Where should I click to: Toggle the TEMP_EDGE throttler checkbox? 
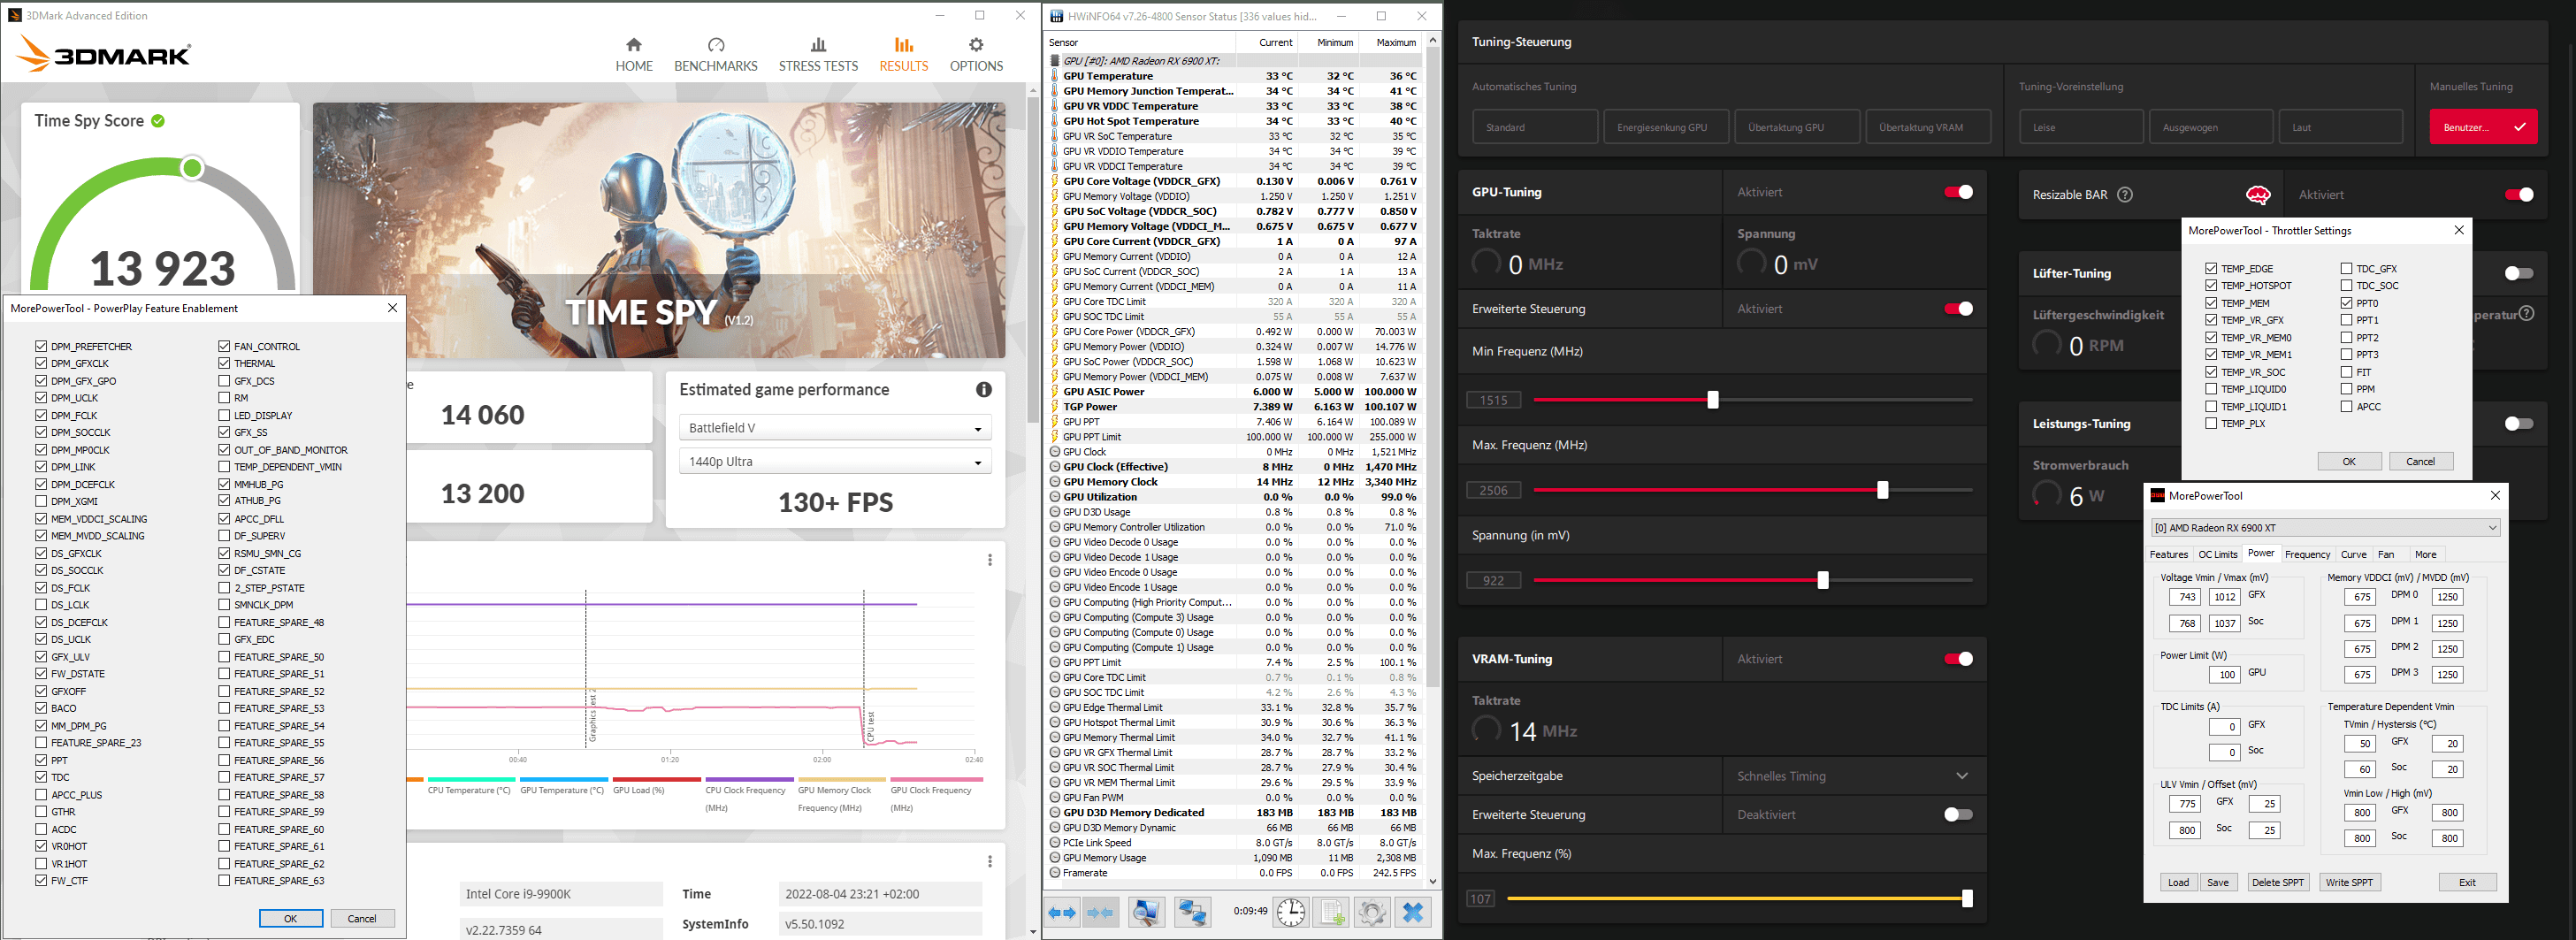point(2211,269)
